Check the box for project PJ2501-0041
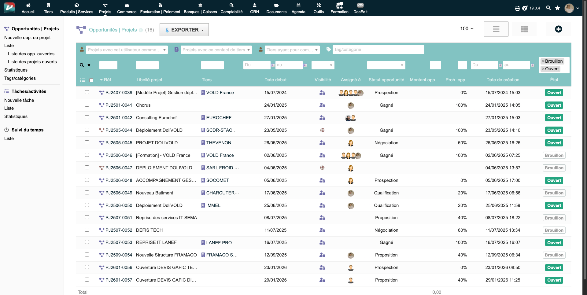This screenshot has width=587, height=295. coord(87,105)
